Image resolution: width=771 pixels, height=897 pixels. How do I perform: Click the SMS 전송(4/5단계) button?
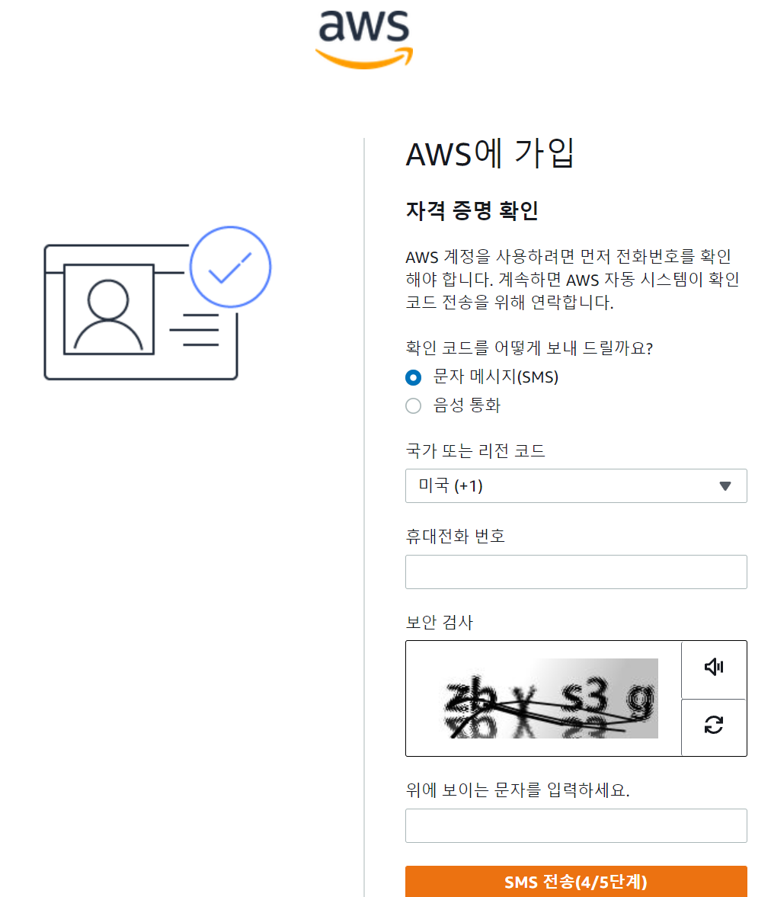point(576,882)
